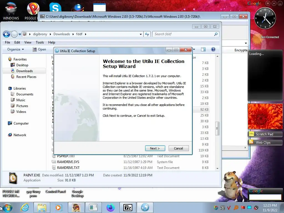Expand the arrow after fddf breadcrumb
The width and height of the screenshot is (284, 213).
85,34
